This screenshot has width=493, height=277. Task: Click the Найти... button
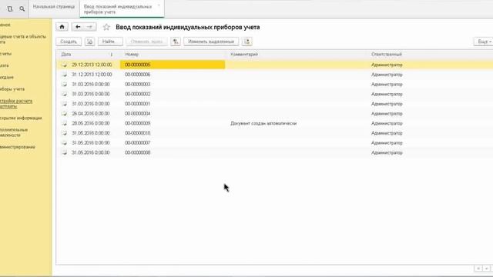(110, 42)
